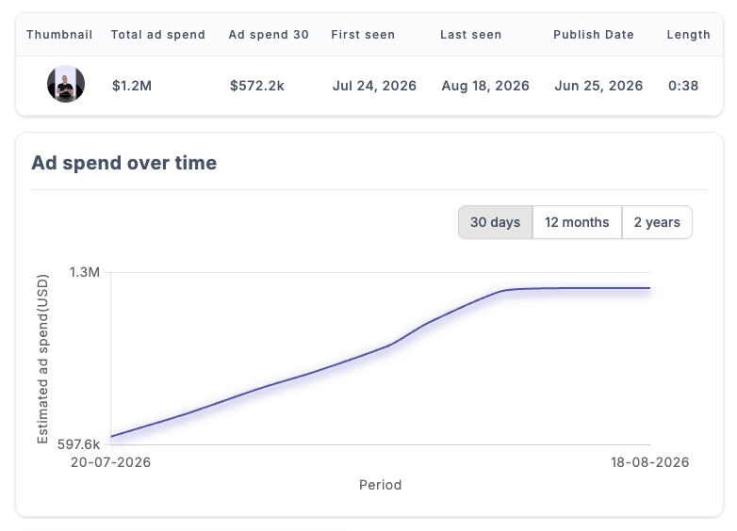This screenshot has width=737, height=531.
Task: Click the Ad spend over time heading
Action: (124, 163)
